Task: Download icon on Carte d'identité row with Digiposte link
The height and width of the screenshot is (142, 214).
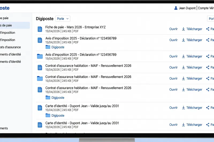Action: click(x=184, y=108)
